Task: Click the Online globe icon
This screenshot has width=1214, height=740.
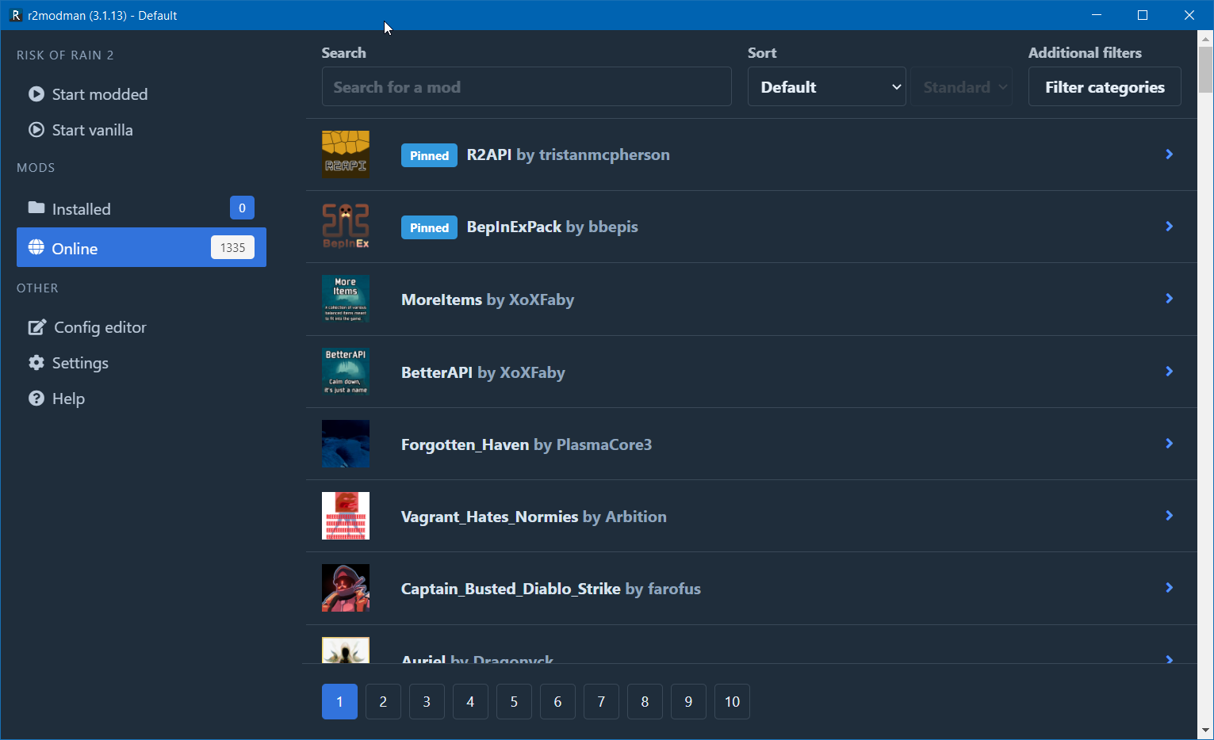Action: (36, 248)
